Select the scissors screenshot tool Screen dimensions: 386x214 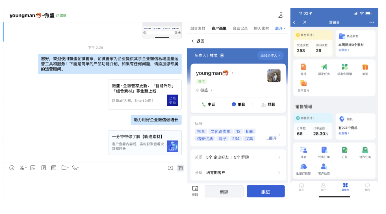coord(22,168)
